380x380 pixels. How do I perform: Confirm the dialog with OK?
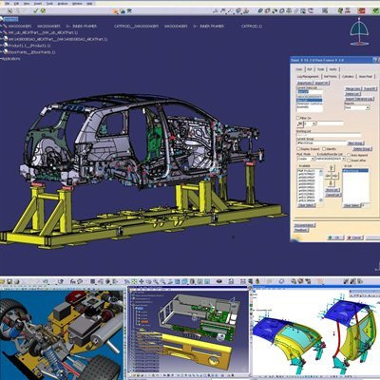click(335, 237)
